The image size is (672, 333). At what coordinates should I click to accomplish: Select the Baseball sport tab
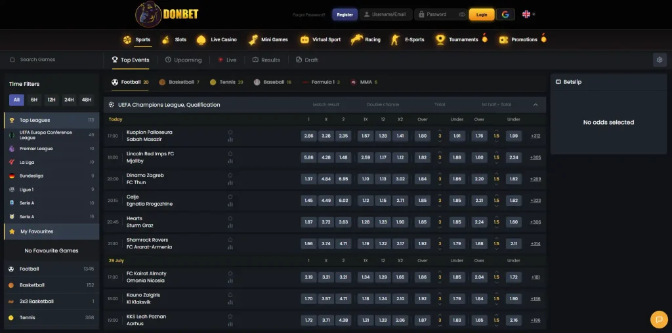click(x=272, y=82)
